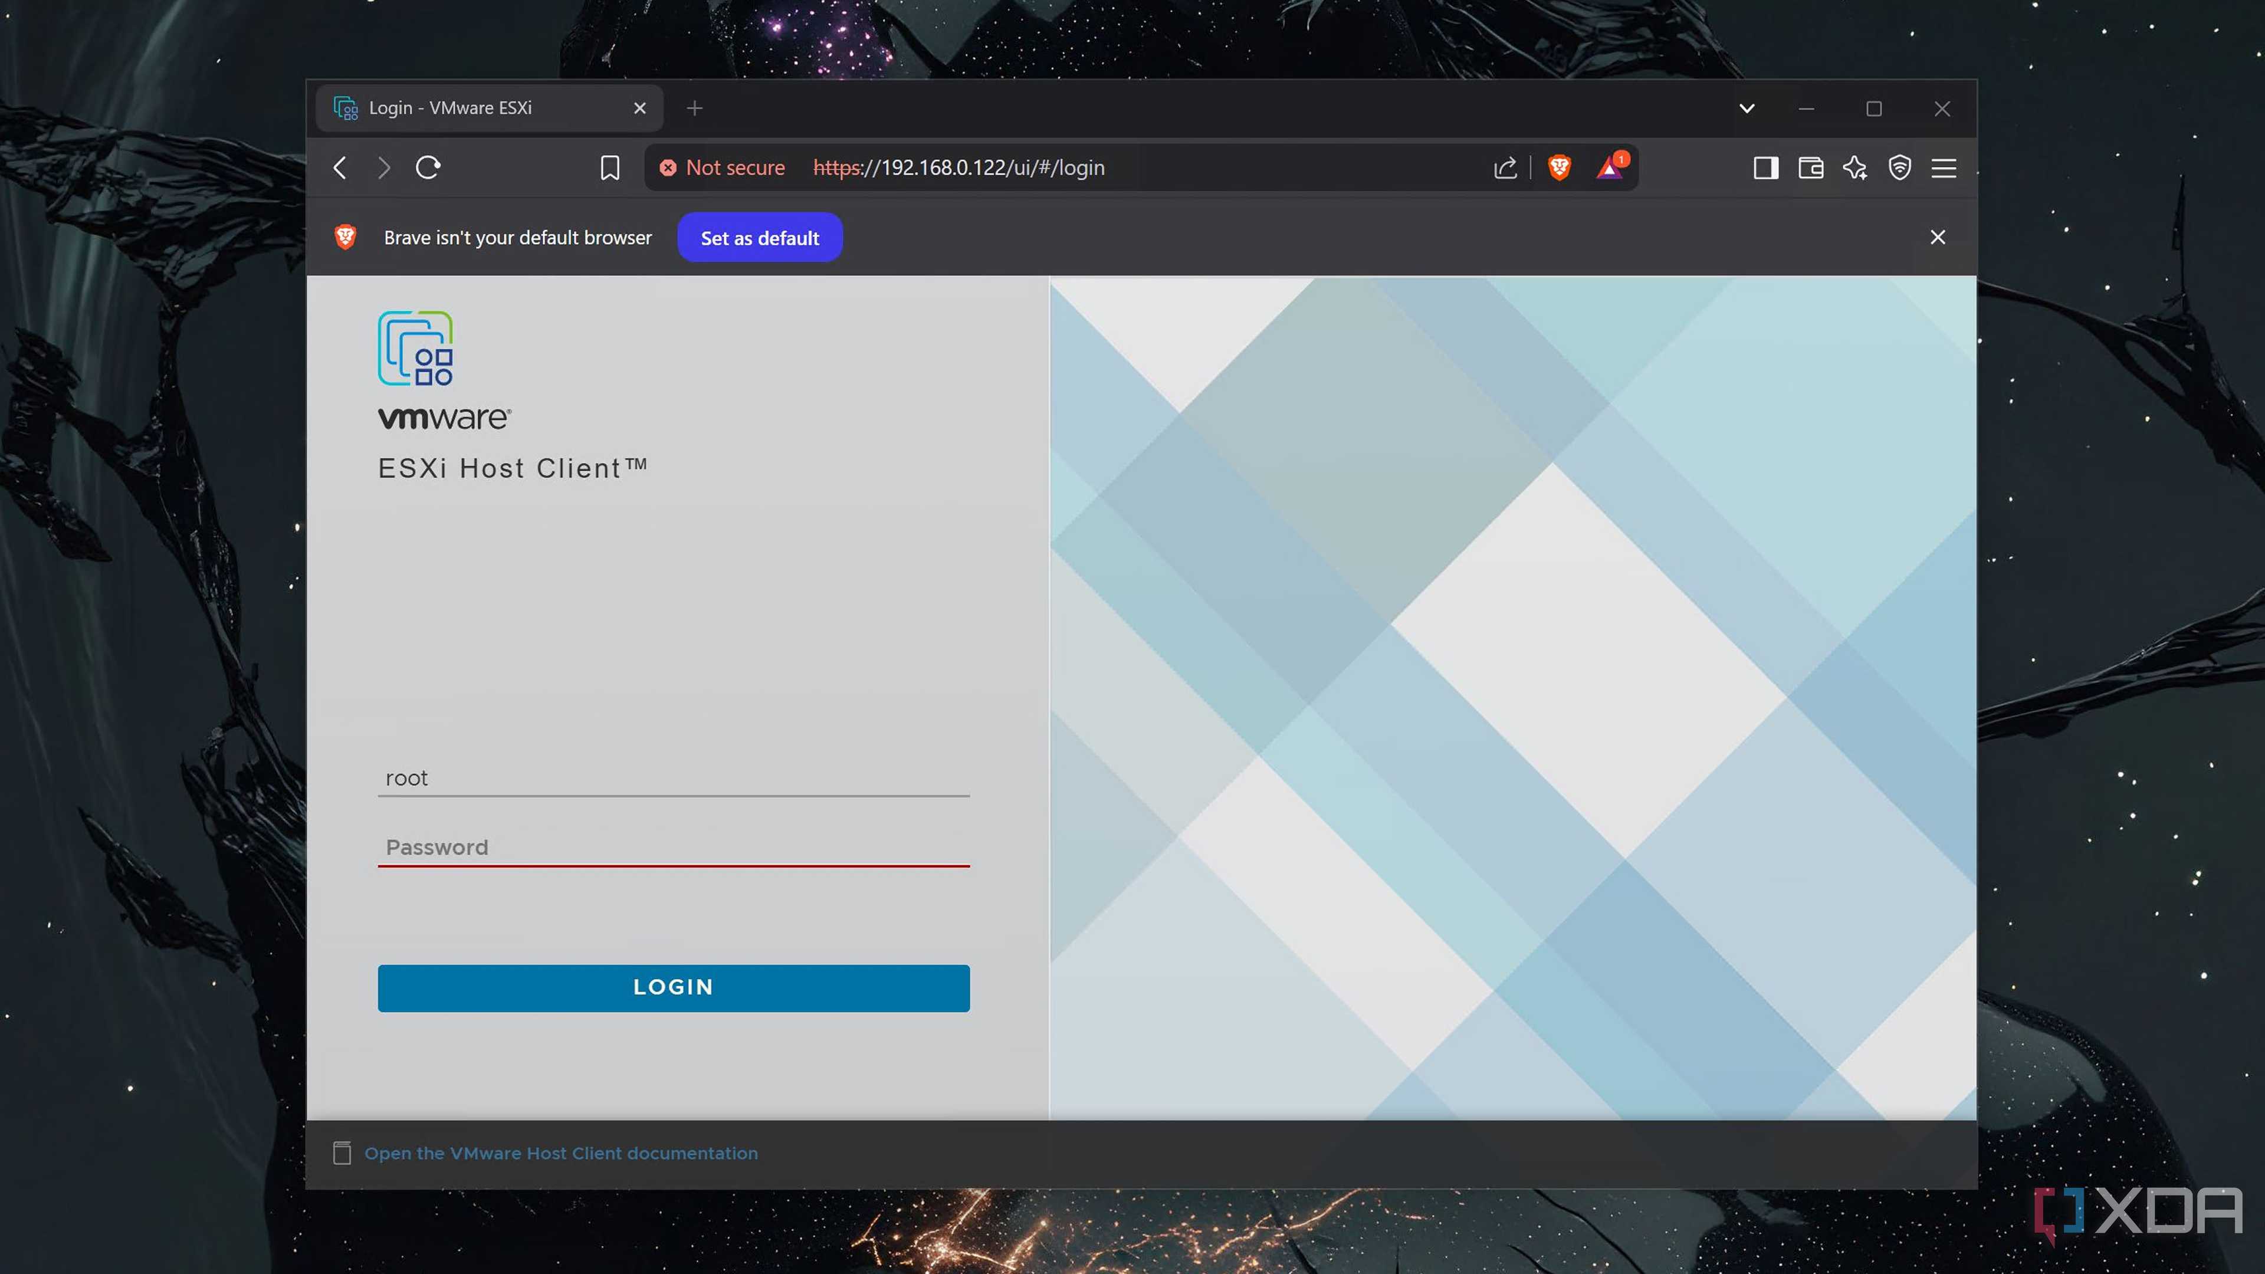Click the Not secure site warning
This screenshot has width=2265, height=1274.
(x=722, y=167)
